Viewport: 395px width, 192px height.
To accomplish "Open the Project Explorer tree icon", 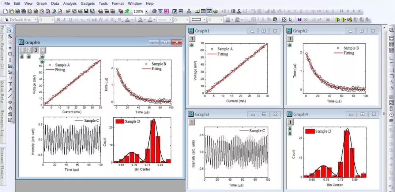I will coord(189,11).
